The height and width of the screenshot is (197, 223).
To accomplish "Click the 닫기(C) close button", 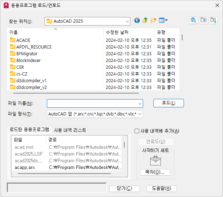I will [x=124, y=188].
